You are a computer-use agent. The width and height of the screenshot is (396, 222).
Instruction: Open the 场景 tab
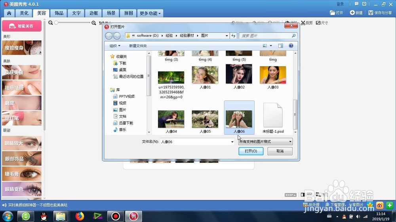[111, 13]
